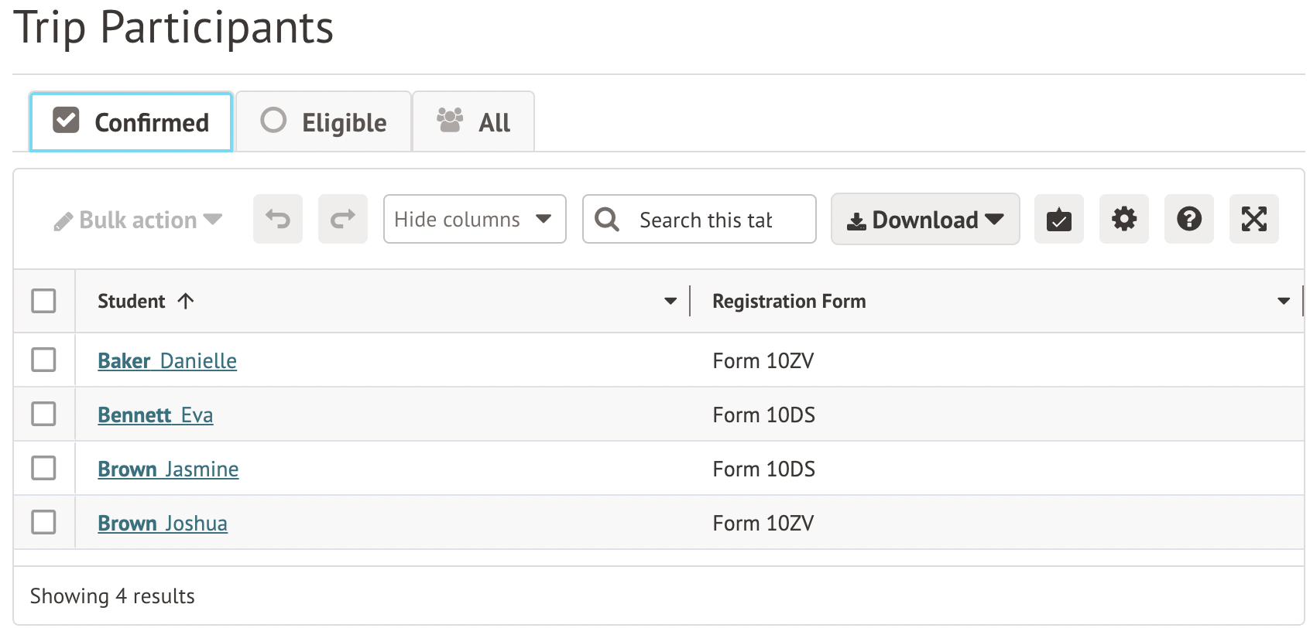1310x628 pixels.
Task: Click the Student sort arrow icon
Action: [x=186, y=301]
